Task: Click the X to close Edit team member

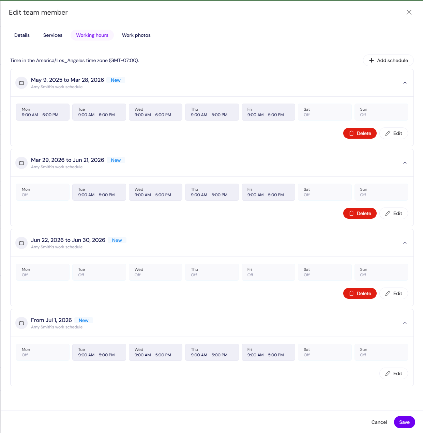Action: pos(409,12)
